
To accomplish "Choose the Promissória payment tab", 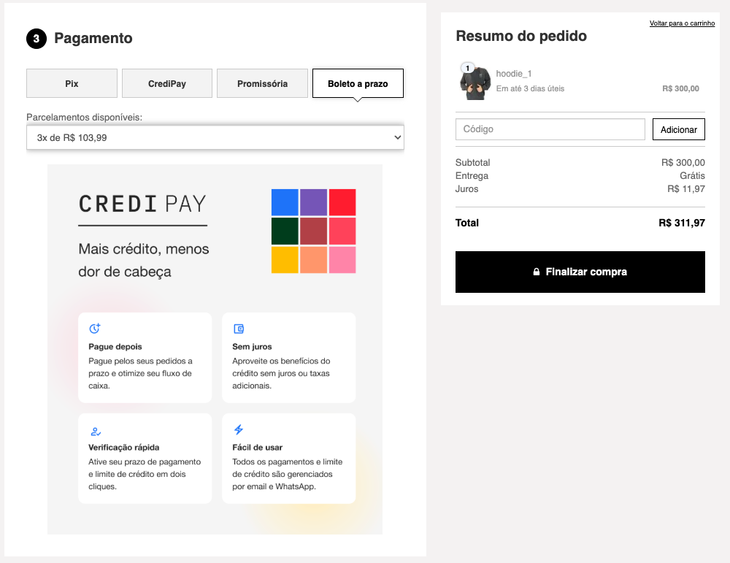I will [x=263, y=83].
